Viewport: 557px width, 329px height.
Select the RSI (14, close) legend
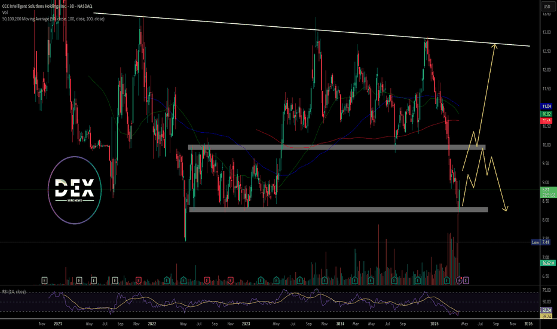14,292
